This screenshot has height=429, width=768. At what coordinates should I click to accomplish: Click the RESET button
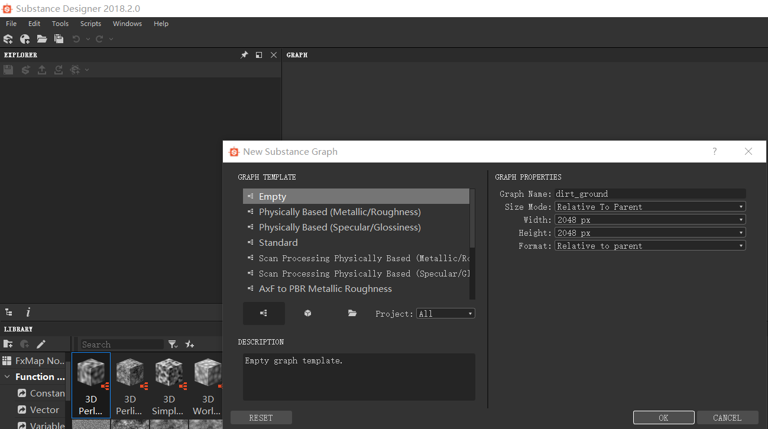tap(261, 418)
